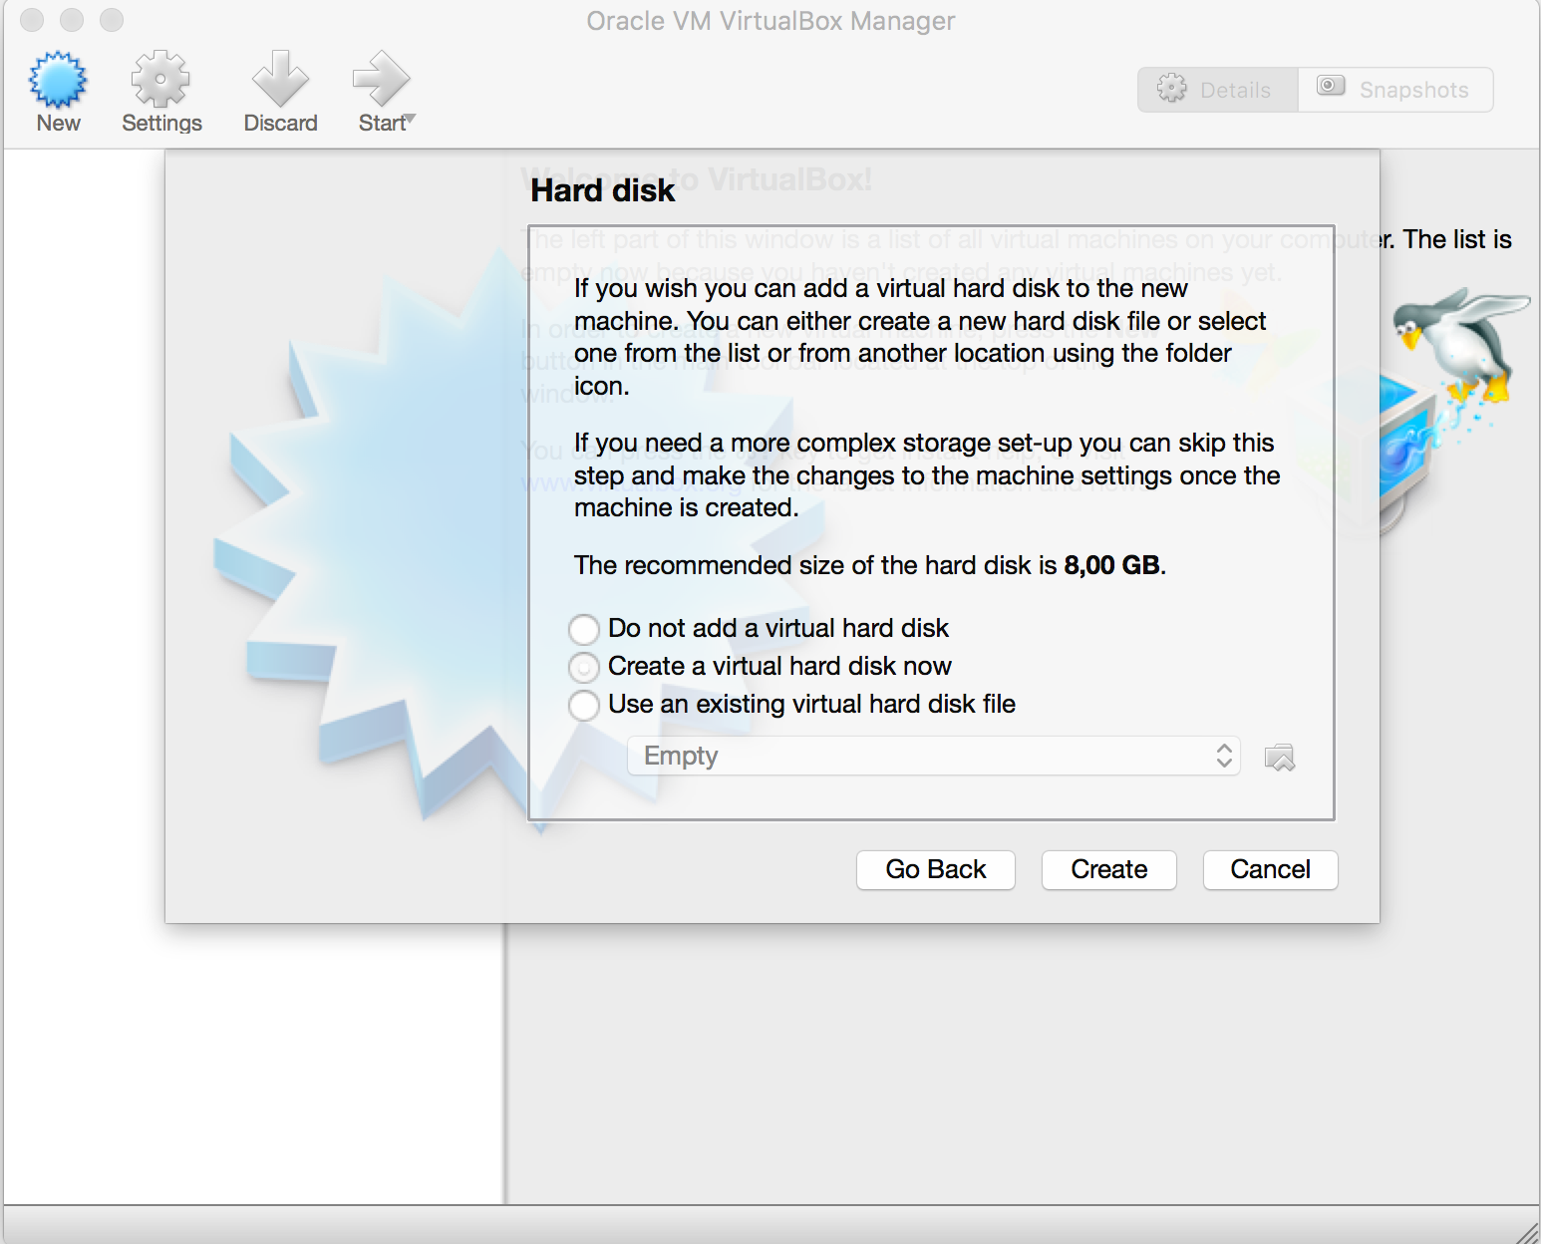Click the Discard toolbar arrow icon
Viewport: 1541px width, 1244px height.
coord(280,80)
